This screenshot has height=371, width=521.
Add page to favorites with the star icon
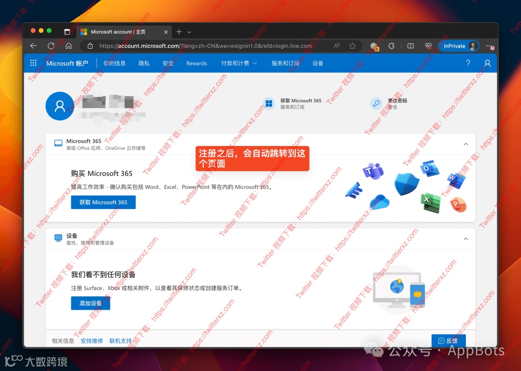tap(353, 46)
